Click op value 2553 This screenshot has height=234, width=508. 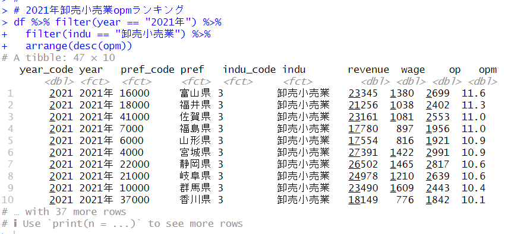coord(438,117)
